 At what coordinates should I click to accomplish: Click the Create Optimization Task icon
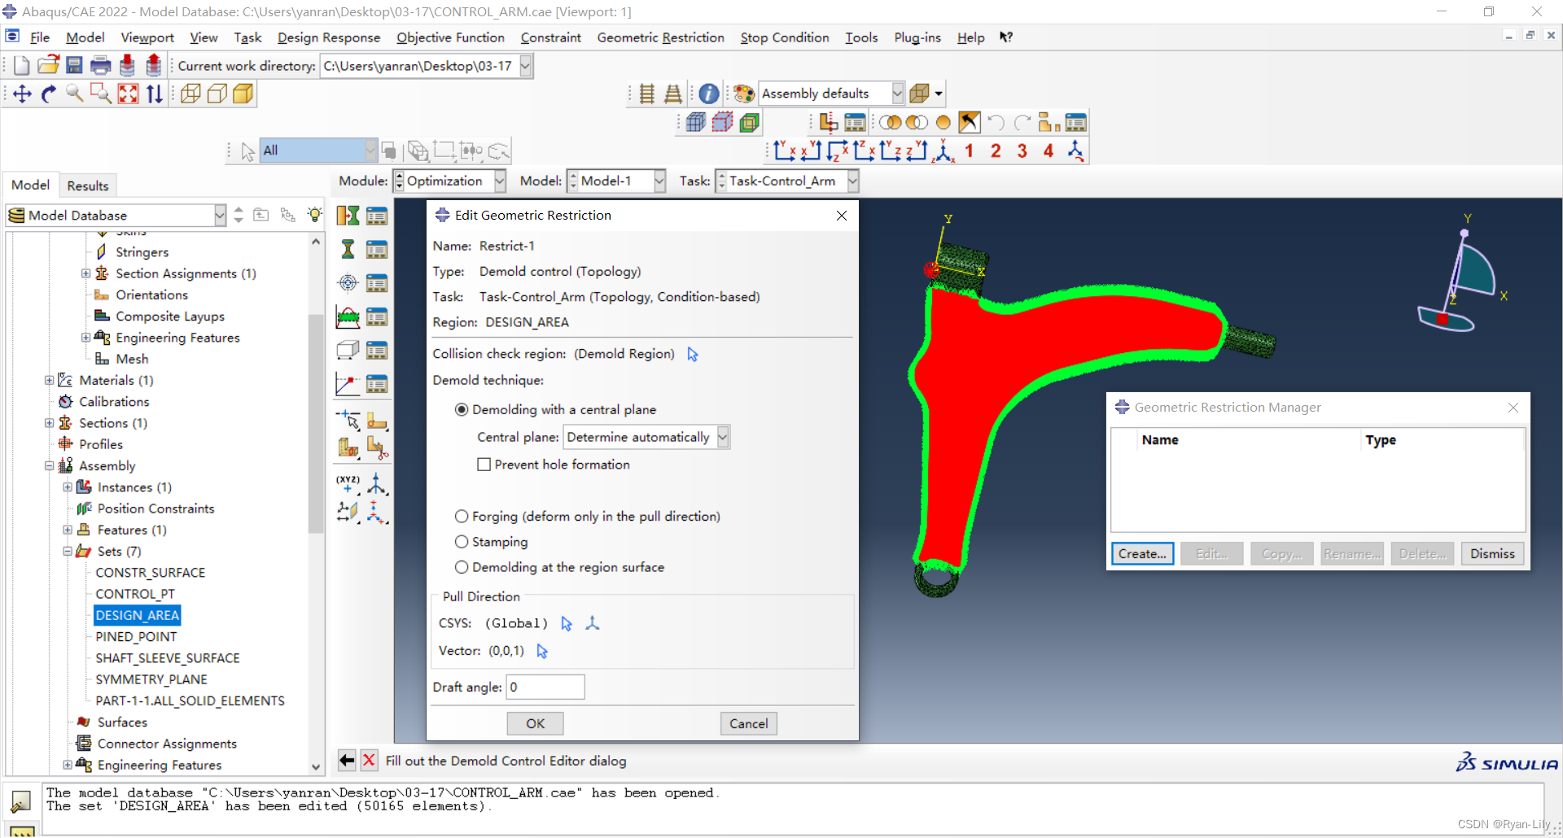348,216
